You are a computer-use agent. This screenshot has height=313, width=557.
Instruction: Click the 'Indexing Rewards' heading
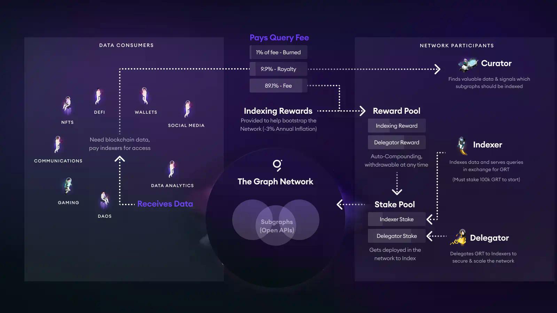coord(278,111)
